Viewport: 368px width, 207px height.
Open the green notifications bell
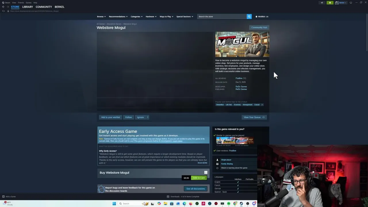[330, 3]
